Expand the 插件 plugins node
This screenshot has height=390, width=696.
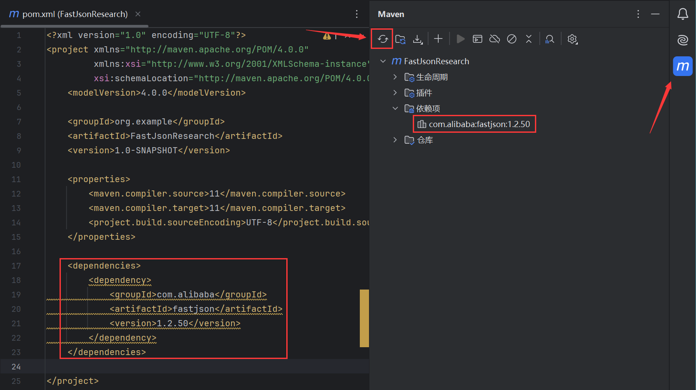point(395,93)
